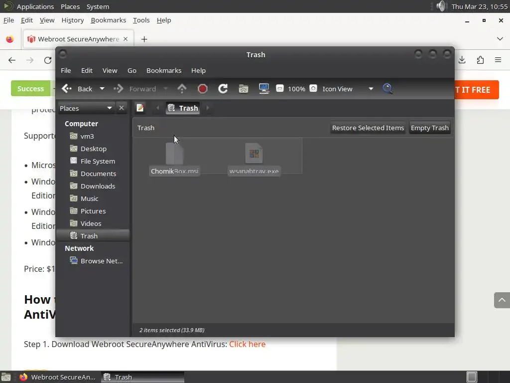Viewport: 510px width, 383px height.
Task: Reload the Firefox page
Action: 48,60
